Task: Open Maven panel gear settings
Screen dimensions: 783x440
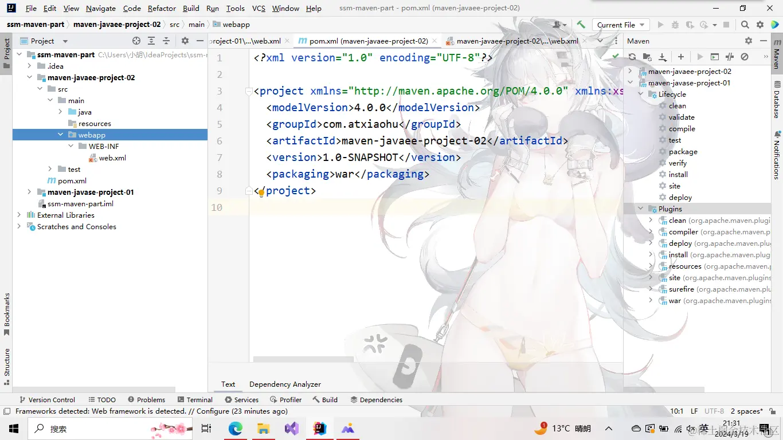Action: point(748,41)
